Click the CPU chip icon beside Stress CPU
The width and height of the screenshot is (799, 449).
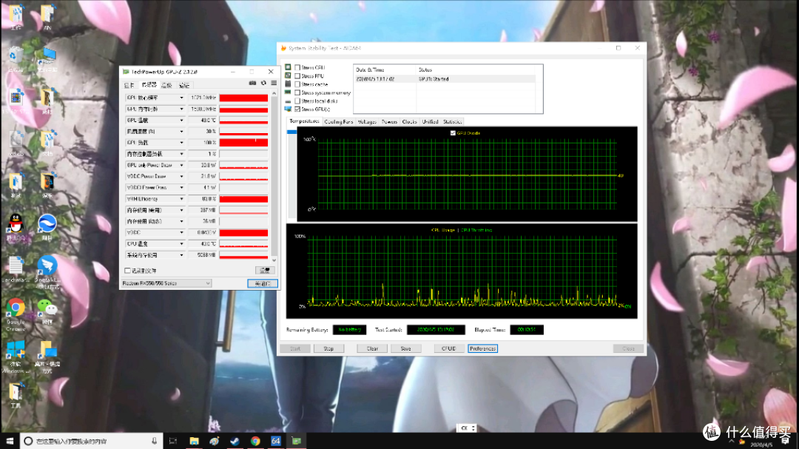[289, 67]
